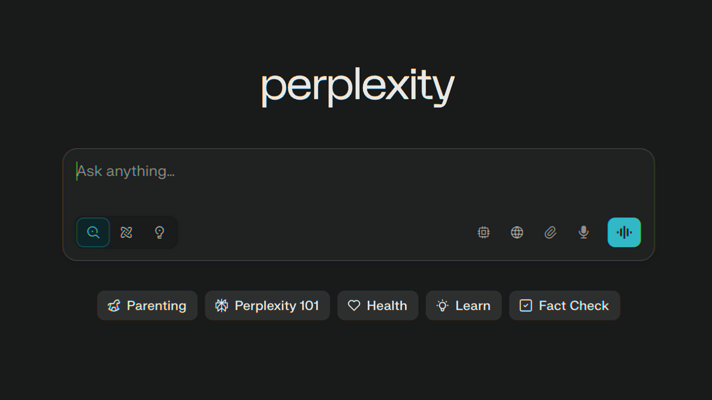
Task: Choose the Fact Check chip
Action: click(564, 306)
